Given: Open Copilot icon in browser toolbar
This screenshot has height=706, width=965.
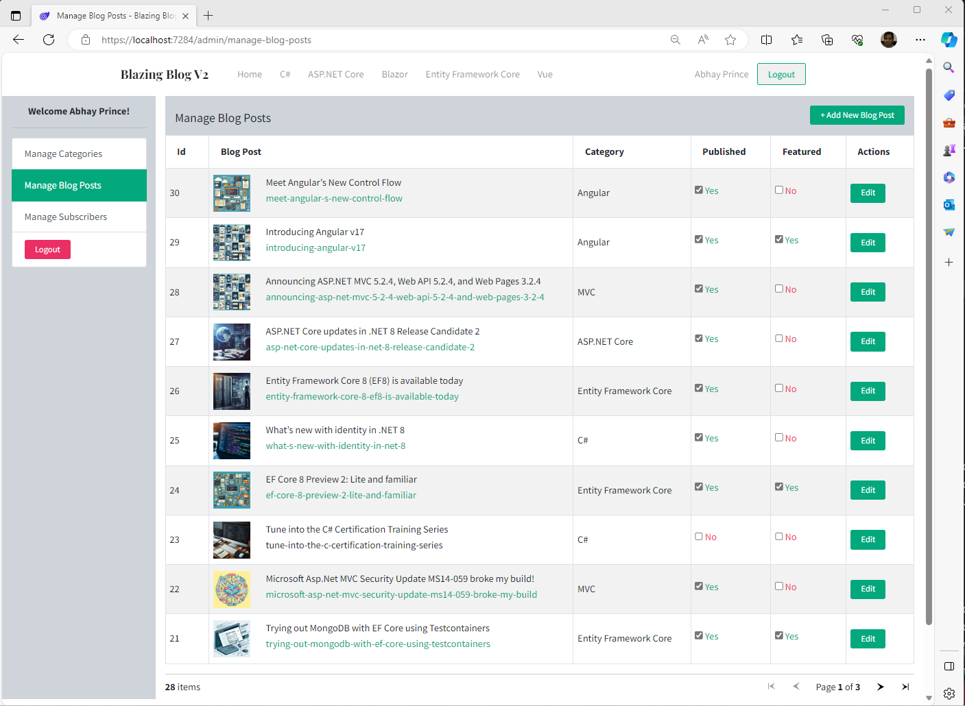Looking at the screenshot, I should (949, 40).
